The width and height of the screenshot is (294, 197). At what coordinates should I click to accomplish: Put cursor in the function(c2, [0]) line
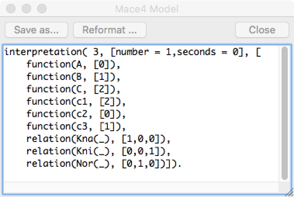[x=76, y=114]
